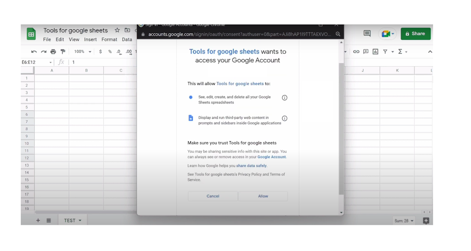Select column B header

86,70
